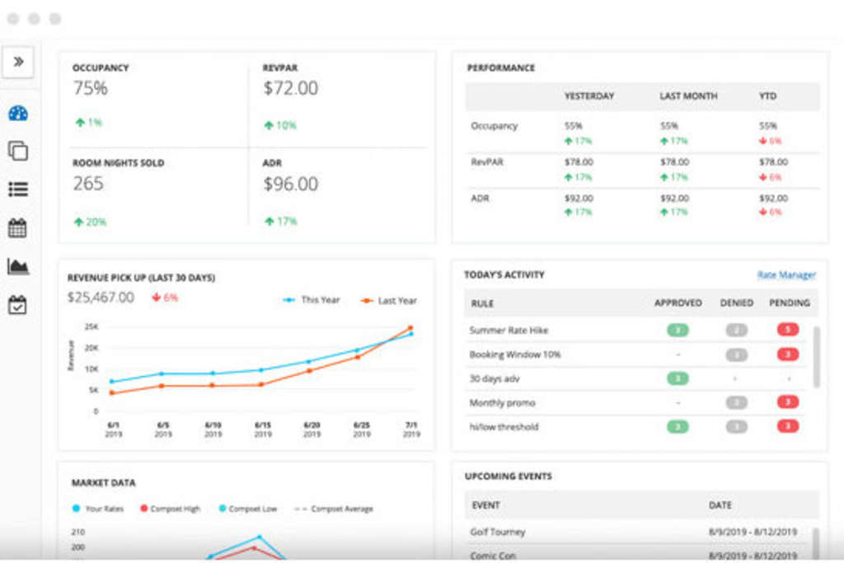
Task: Expand the sidebar with double-chevron button
Action: [18, 62]
